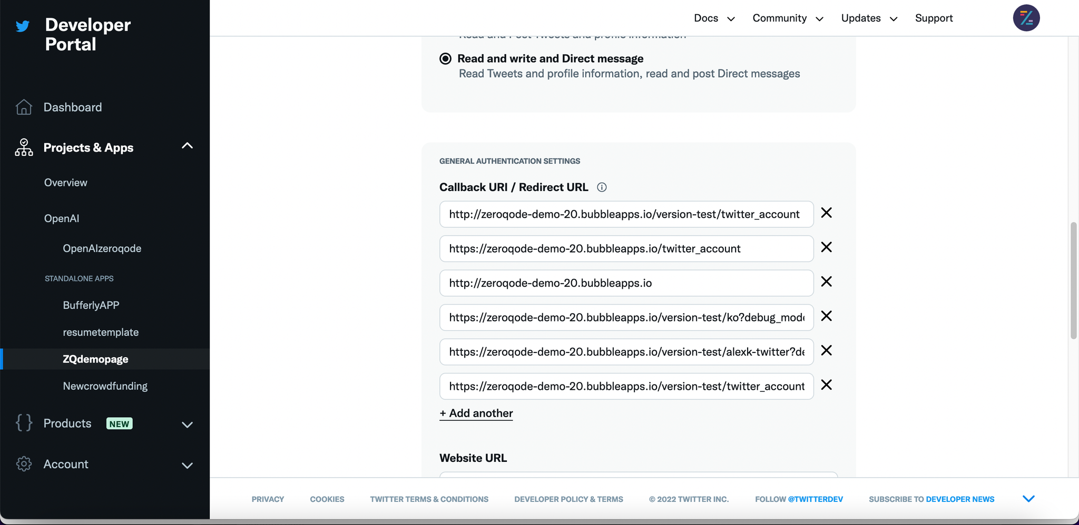This screenshot has width=1079, height=525.
Task: Remove the https://zeroqode-demo-20.bubbleapps.io/twitter_account URL
Action: pos(826,247)
